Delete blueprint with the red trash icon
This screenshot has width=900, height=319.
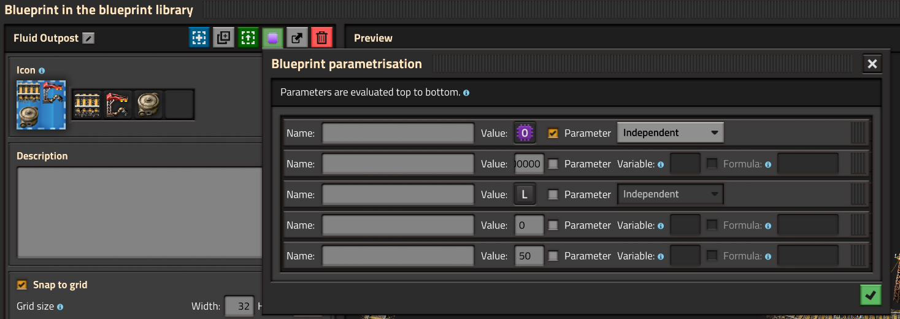pos(321,38)
